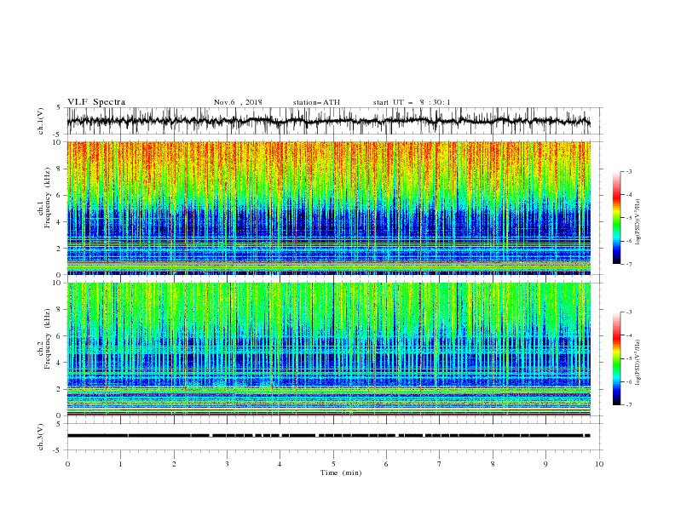Click the ch.2 'Frequency (kHz)' axis label

tap(47, 339)
